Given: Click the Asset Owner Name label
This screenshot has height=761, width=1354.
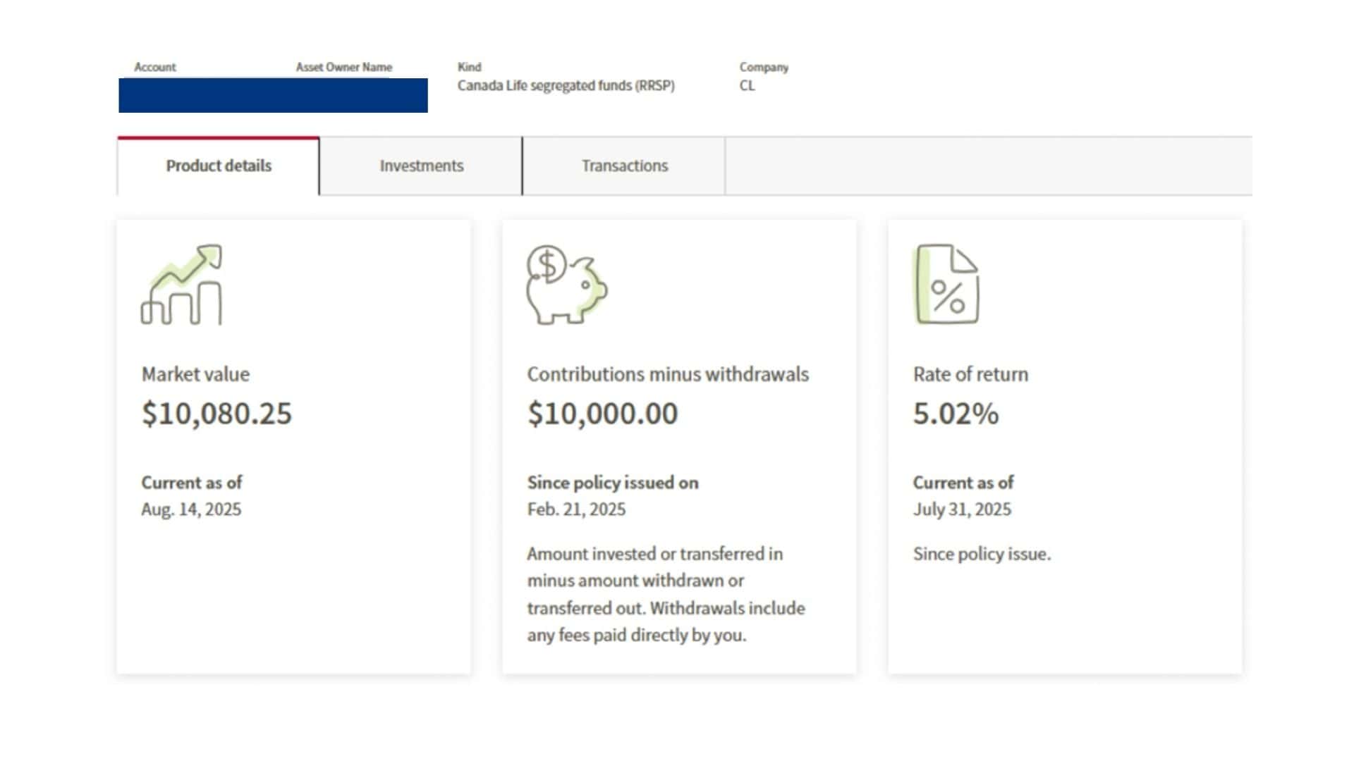Looking at the screenshot, I should [344, 68].
